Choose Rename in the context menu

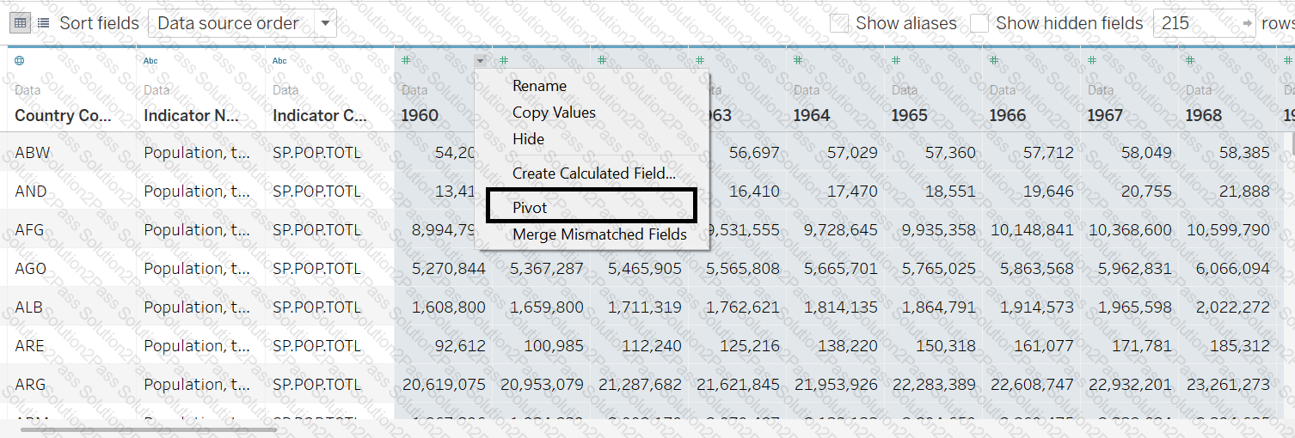coord(539,86)
